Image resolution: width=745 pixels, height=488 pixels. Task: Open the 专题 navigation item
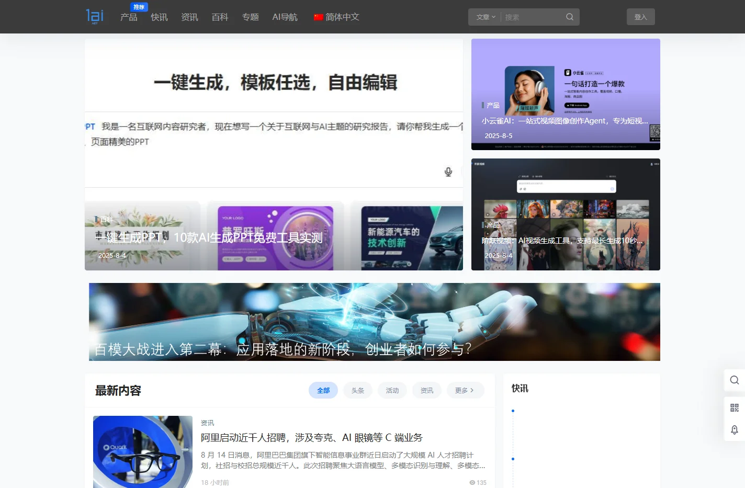tap(250, 17)
